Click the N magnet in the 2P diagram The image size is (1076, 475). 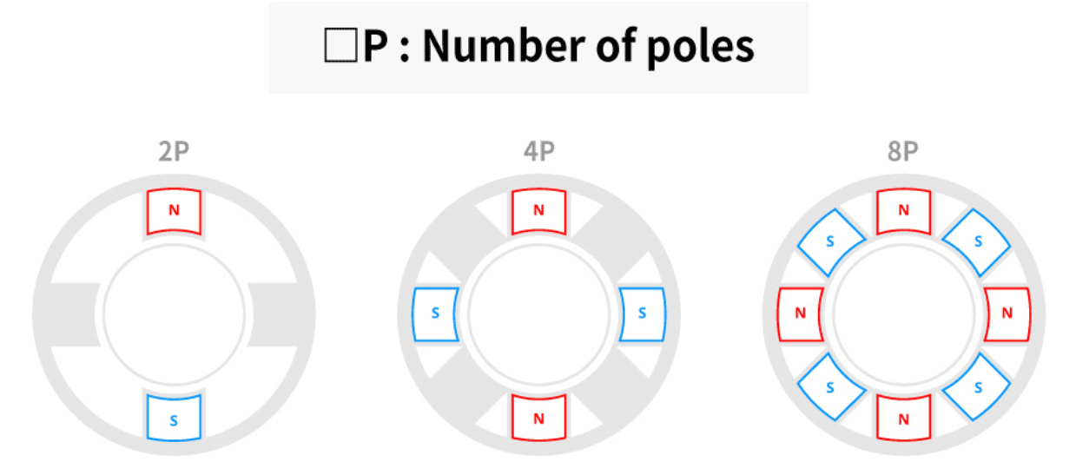(174, 211)
